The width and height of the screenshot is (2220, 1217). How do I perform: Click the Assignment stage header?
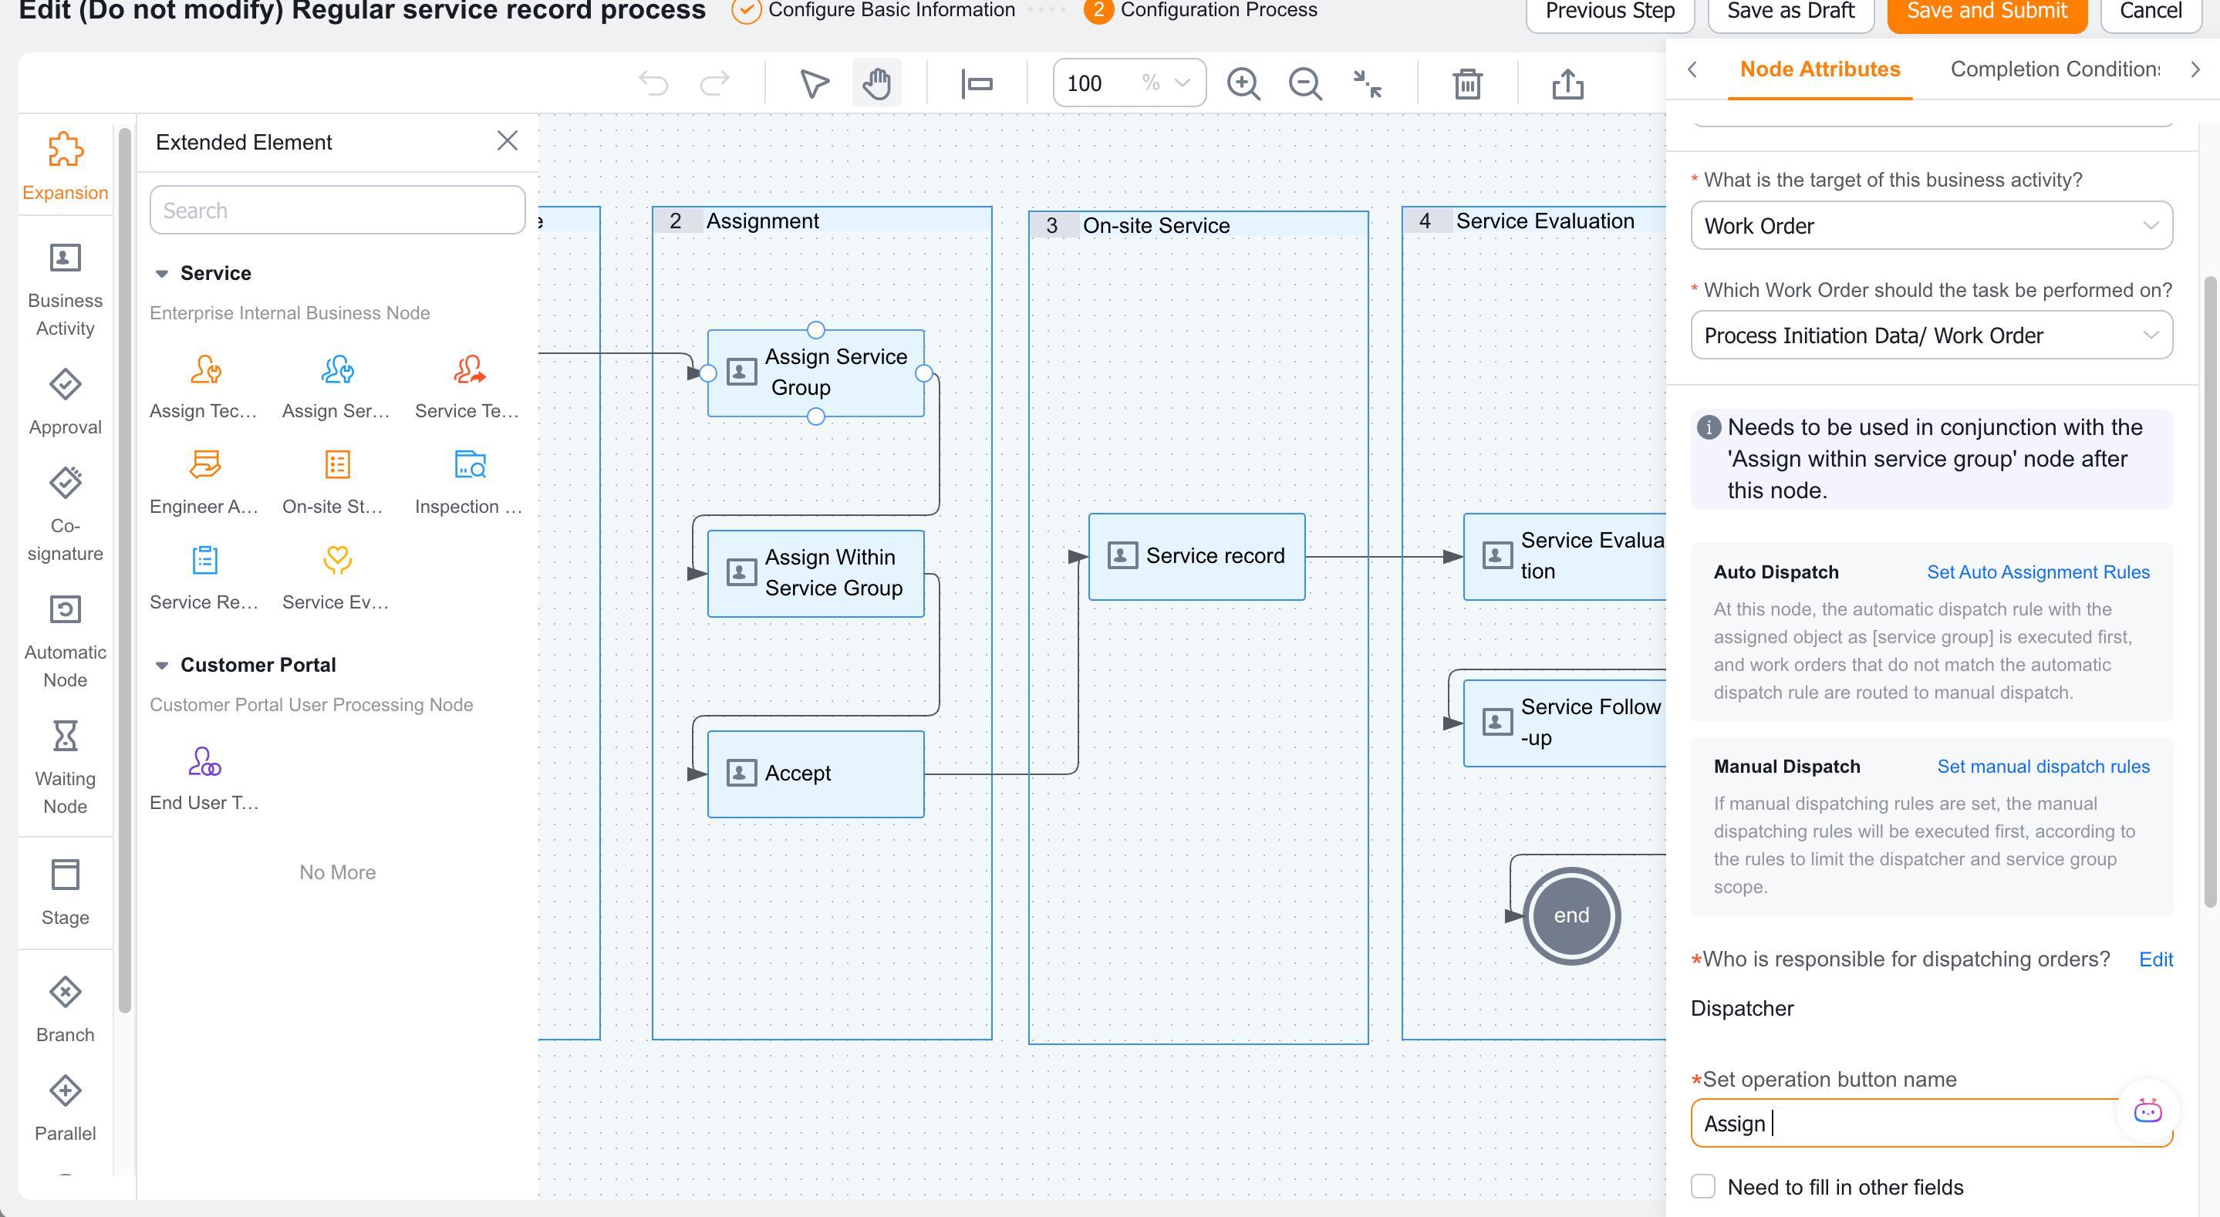(x=822, y=221)
